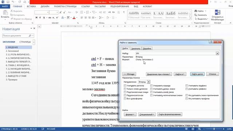The height and width of the screenshot is (131, 233).
Task: Click the 'Найти далее' button
Action: click(x=197, y=74)
